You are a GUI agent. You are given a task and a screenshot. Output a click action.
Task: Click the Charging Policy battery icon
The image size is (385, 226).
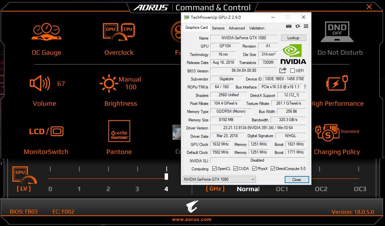(327, 132)
